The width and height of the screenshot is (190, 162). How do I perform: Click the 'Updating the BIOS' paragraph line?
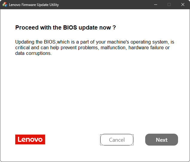point(94,42)
